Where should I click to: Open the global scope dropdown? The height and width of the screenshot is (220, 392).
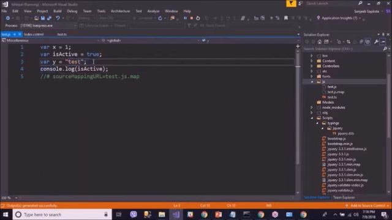click(198, 40)
